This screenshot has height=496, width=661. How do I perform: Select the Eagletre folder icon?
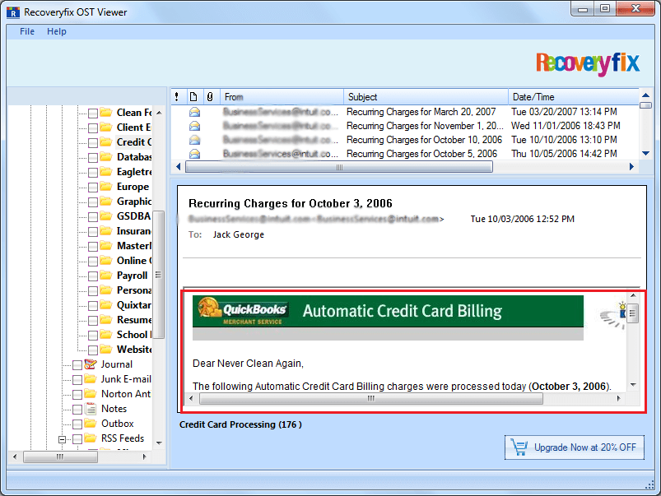[106, 172]
